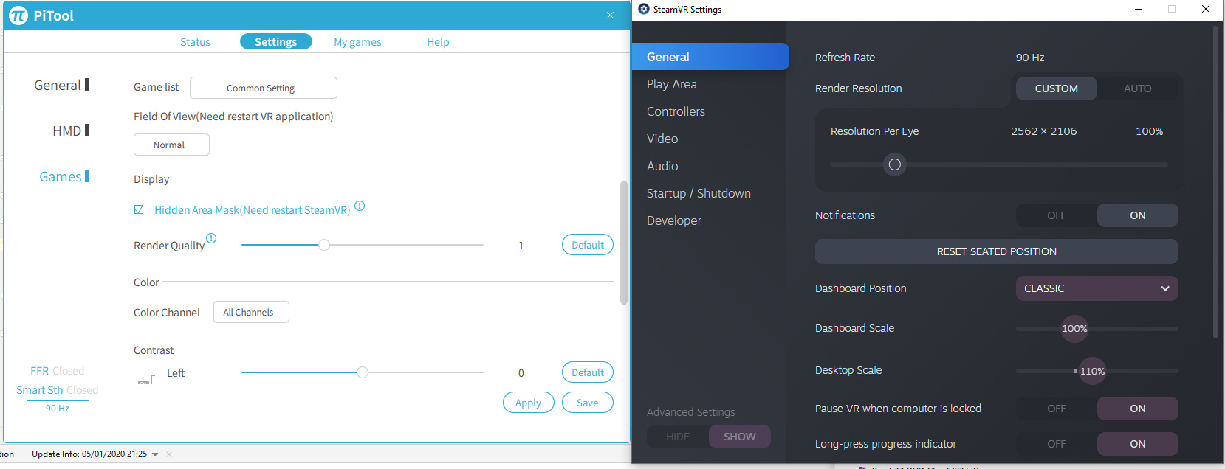Viewport: 1225px width, 469px height.
Task: Click Smart Sth Closed status link
Action: point(58,390)
